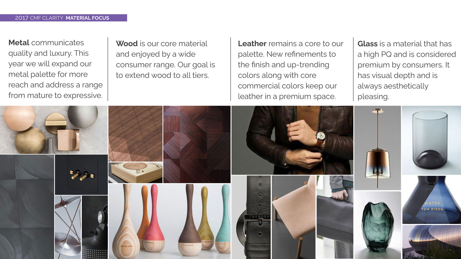Open the blue Tom Dixon Water bottle image
This screenshot has height=259, width=461.
click(x=431, y=200)
